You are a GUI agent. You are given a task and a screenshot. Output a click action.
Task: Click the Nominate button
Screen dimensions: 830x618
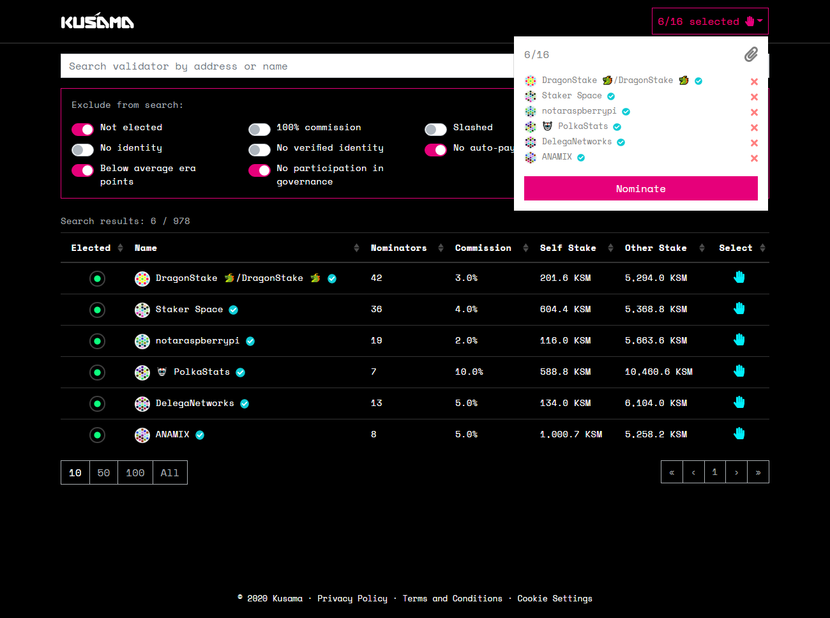(x=640, y=188)
